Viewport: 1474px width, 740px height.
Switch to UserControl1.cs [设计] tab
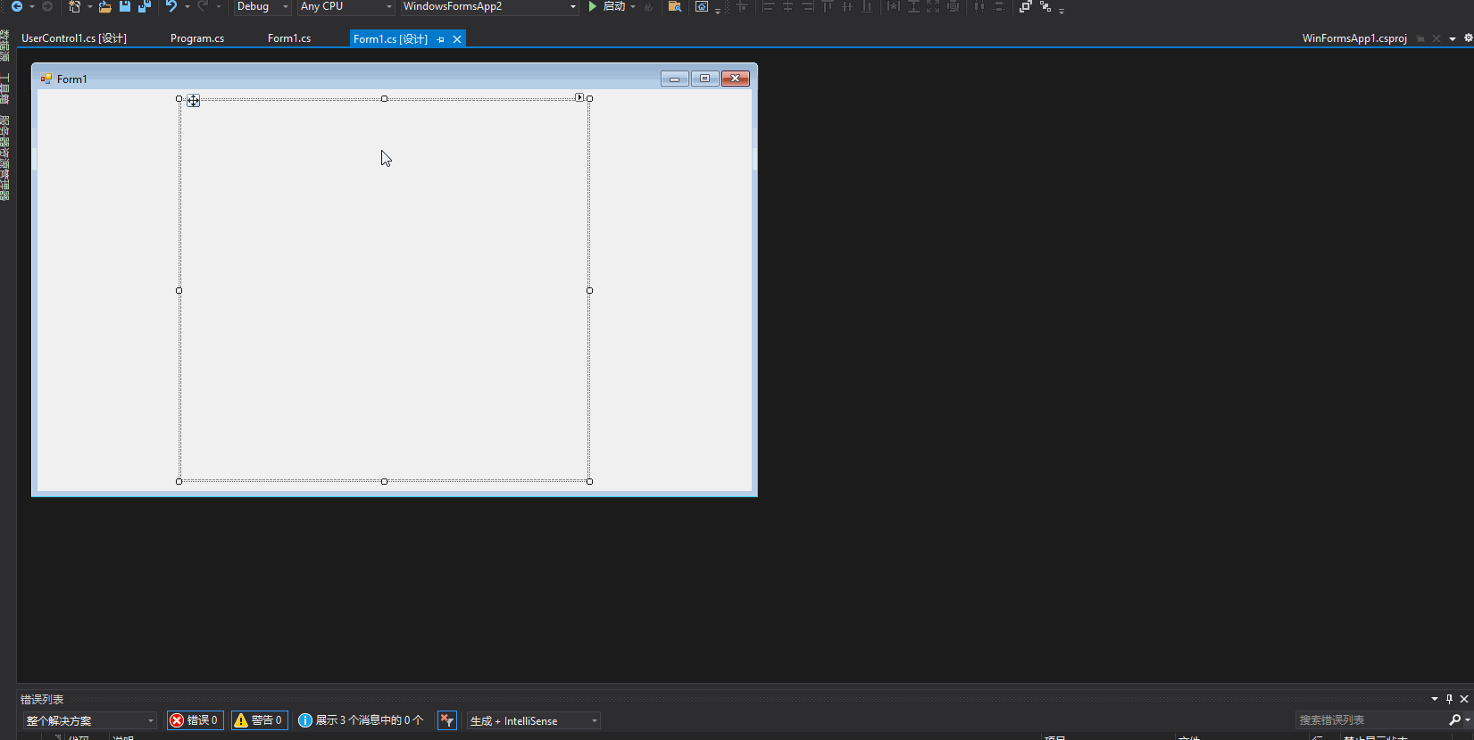74,38
